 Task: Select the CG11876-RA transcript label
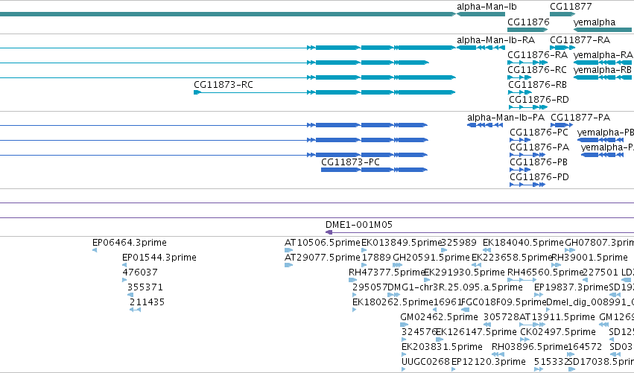point(537,55)
